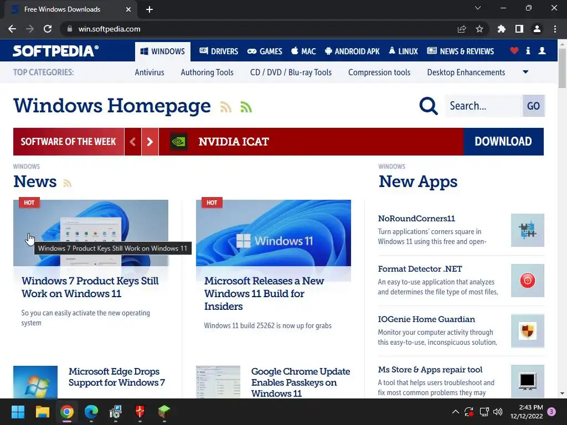Open the New Apps heading link
Screen dimensions: 567x425
tap(417, 182)
